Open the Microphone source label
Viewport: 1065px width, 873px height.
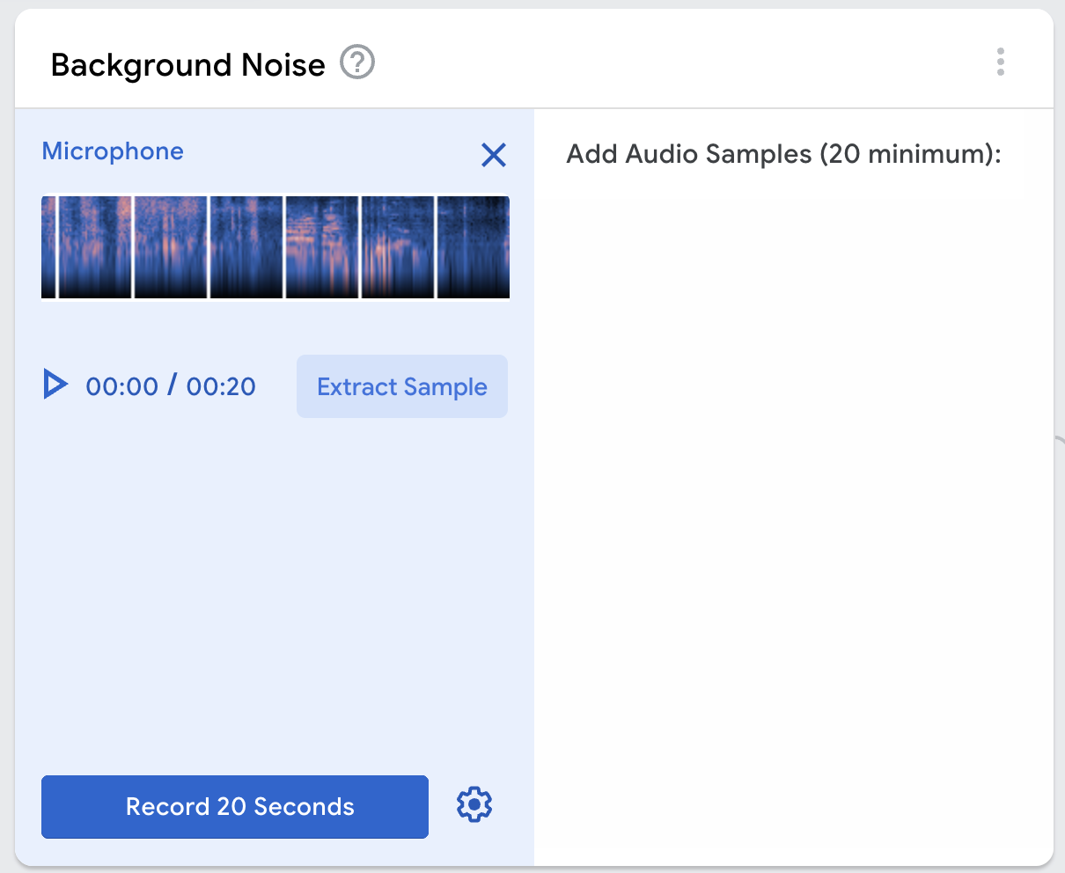coord(112,151)
